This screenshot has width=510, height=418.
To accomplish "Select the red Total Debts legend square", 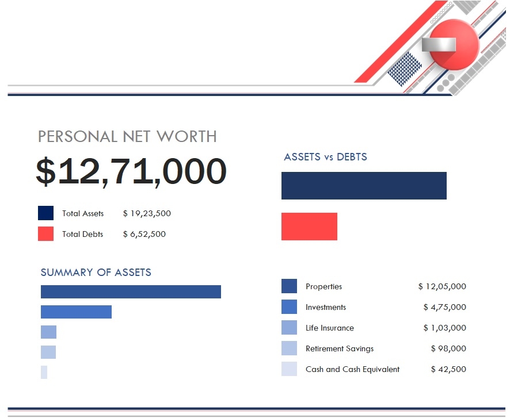I will (45, 234).
